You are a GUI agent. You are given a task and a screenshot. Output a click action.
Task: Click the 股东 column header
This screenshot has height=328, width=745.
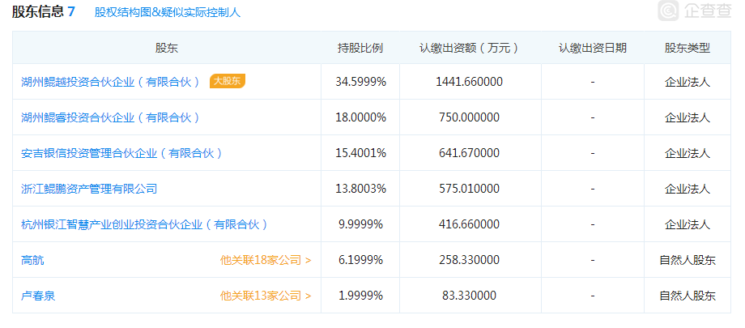167,48
